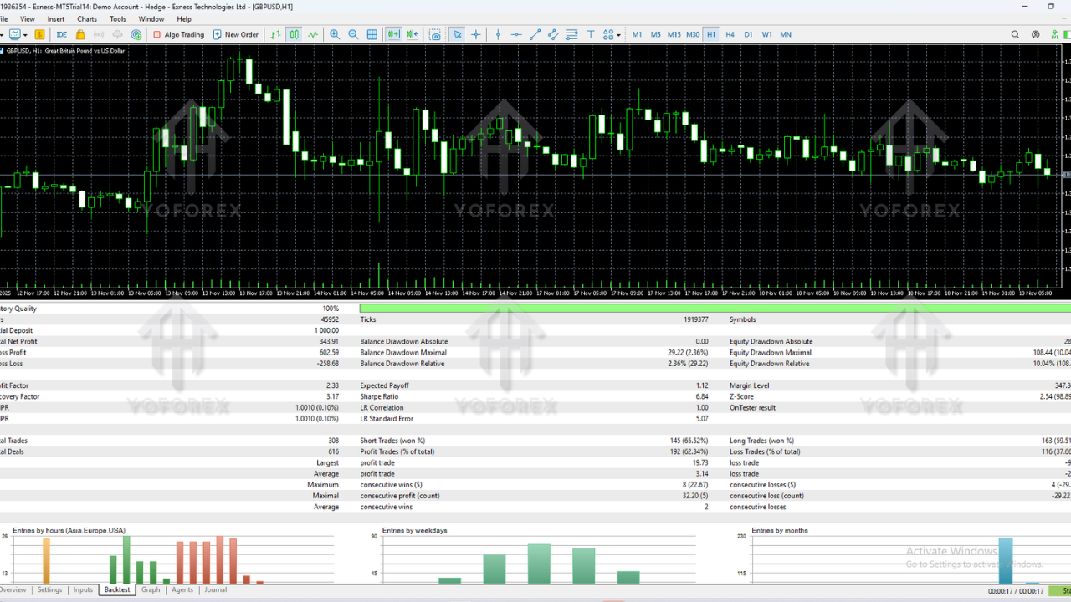Switch the chart to line display

(x=311, y=34)
